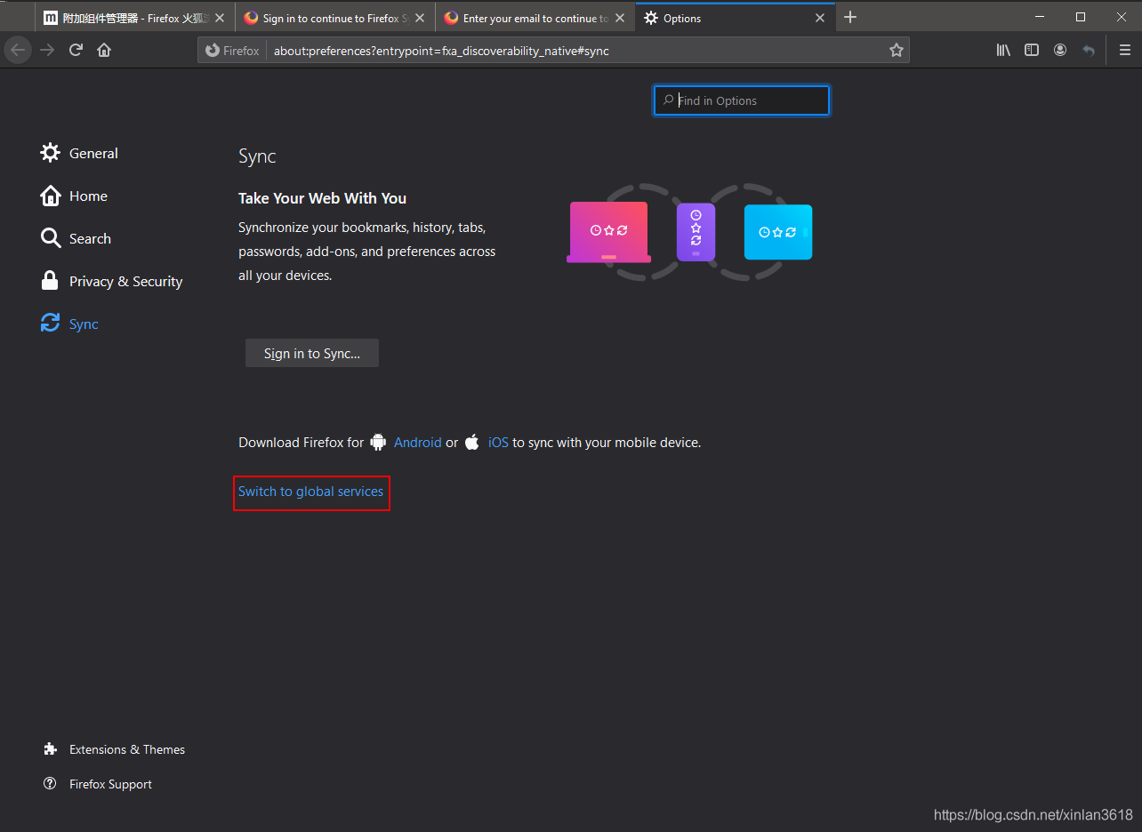Close the 附加组件管理器 tab
Screen dimensions: 1142x832
(220, 18)
